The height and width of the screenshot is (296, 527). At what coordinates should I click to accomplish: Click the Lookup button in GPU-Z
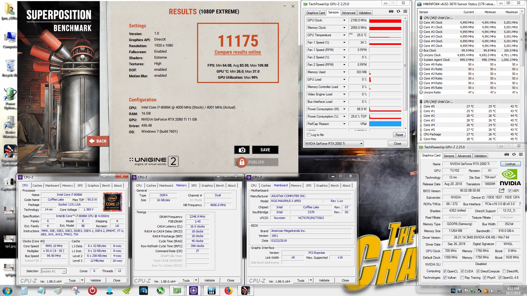[x=510, y=164]
